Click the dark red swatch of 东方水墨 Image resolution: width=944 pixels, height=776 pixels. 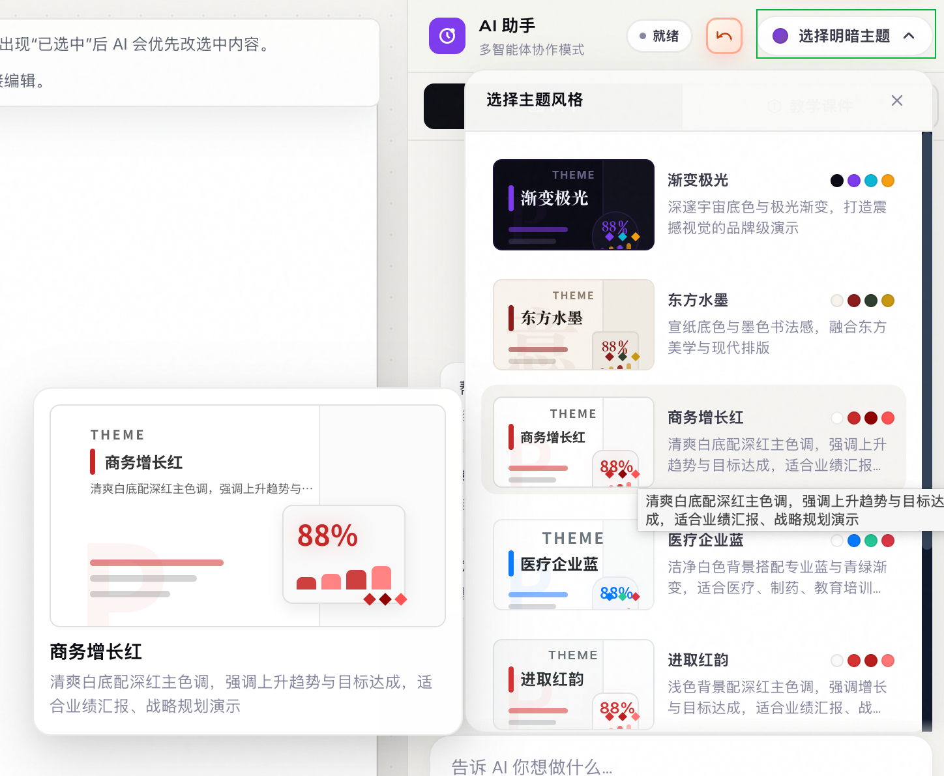click(854, 301)
